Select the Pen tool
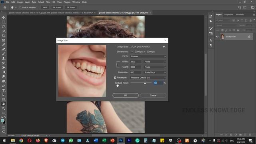Screen dimensions: 256x144 tap(4, 86)
